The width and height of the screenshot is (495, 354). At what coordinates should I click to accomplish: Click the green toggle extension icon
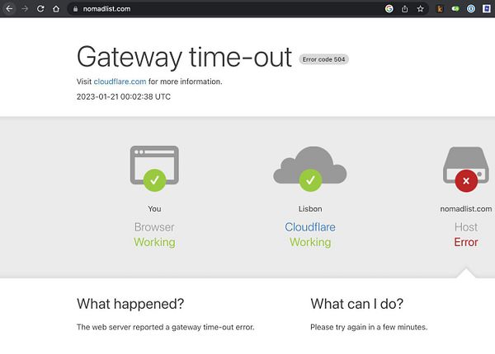pyautogui.click(x=455, y=9)
